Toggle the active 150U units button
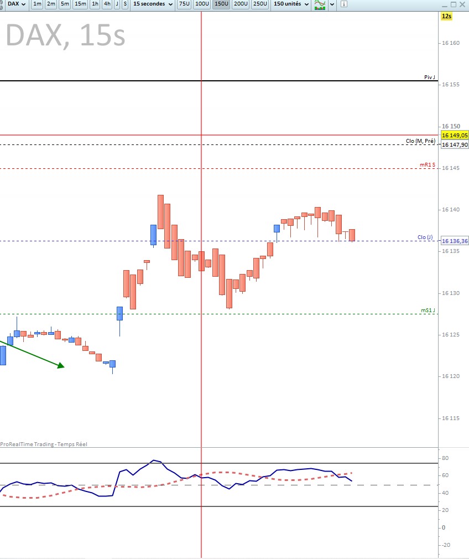Screen dimensions: 469x559 coord(221,4)
